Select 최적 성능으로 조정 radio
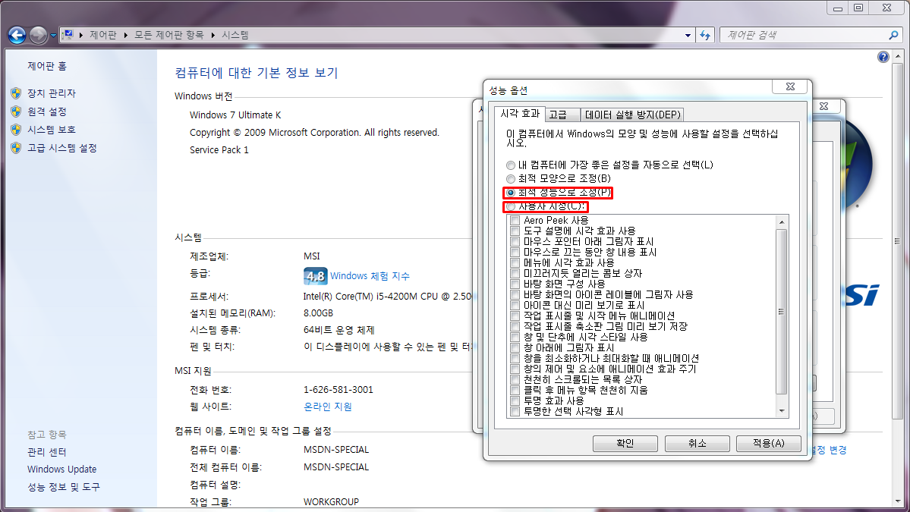 click(x=511, y=193)
